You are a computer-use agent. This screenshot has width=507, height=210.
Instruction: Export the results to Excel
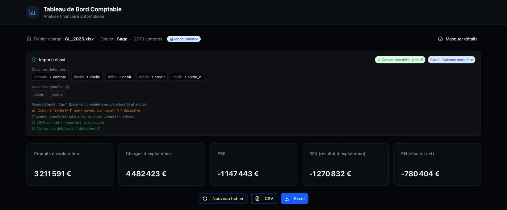(294, 198)
